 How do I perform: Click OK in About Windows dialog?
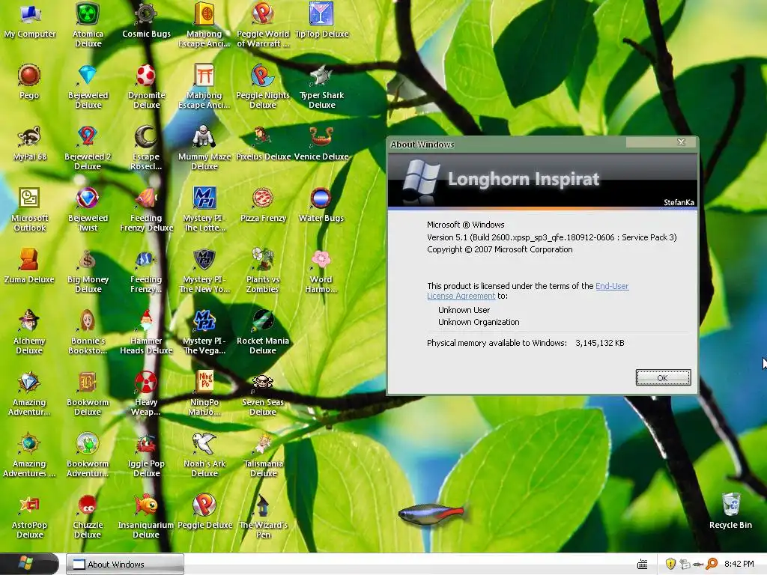pos(663,377)
